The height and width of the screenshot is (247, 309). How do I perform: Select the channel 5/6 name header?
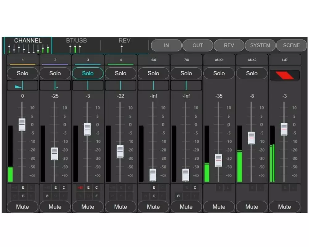[x=154, y=60]
